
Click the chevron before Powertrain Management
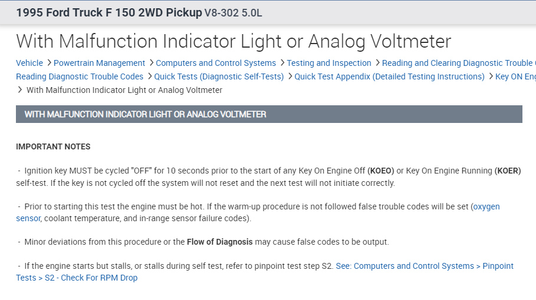48,63
